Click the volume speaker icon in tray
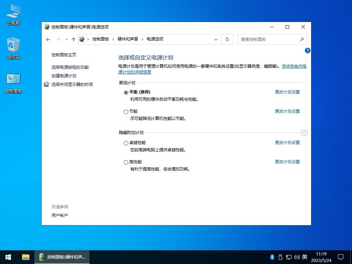This screenshot has width=352, height=264. (x=297, y=257)
